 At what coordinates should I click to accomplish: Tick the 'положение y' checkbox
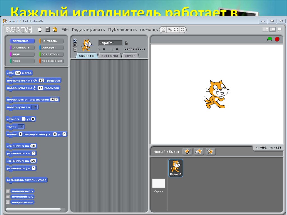pos(8,196)
